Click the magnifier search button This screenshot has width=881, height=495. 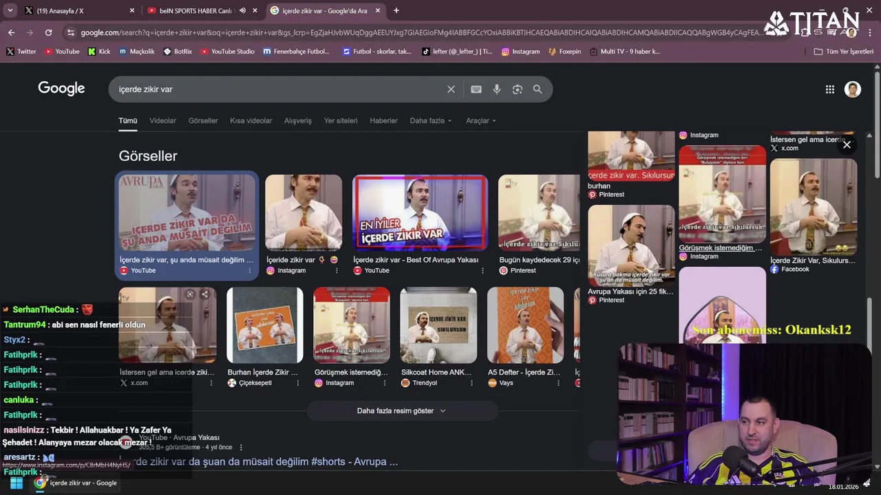(x=538, y=89)
